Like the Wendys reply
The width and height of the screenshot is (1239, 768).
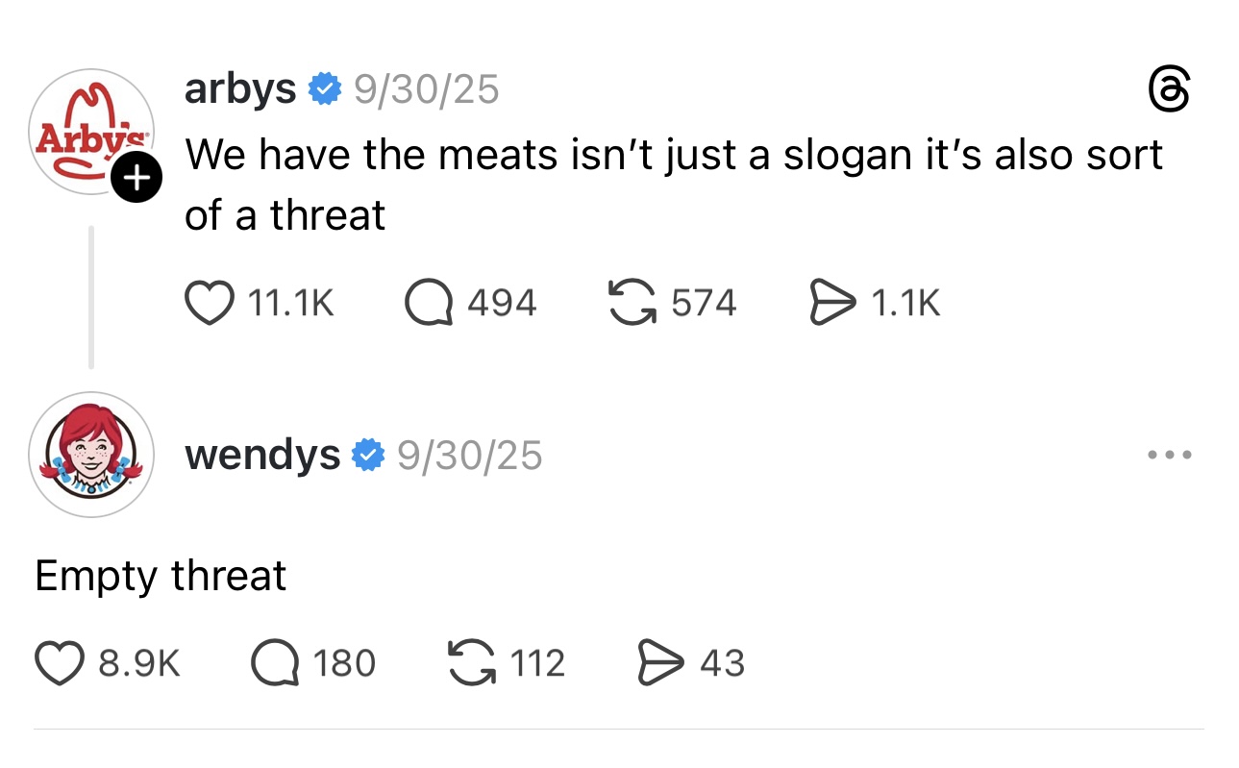(x=60, y=663)
